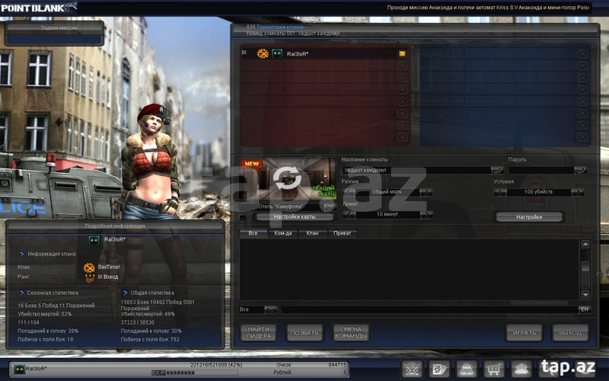Click the rank badge in bottom status bar

19,369
